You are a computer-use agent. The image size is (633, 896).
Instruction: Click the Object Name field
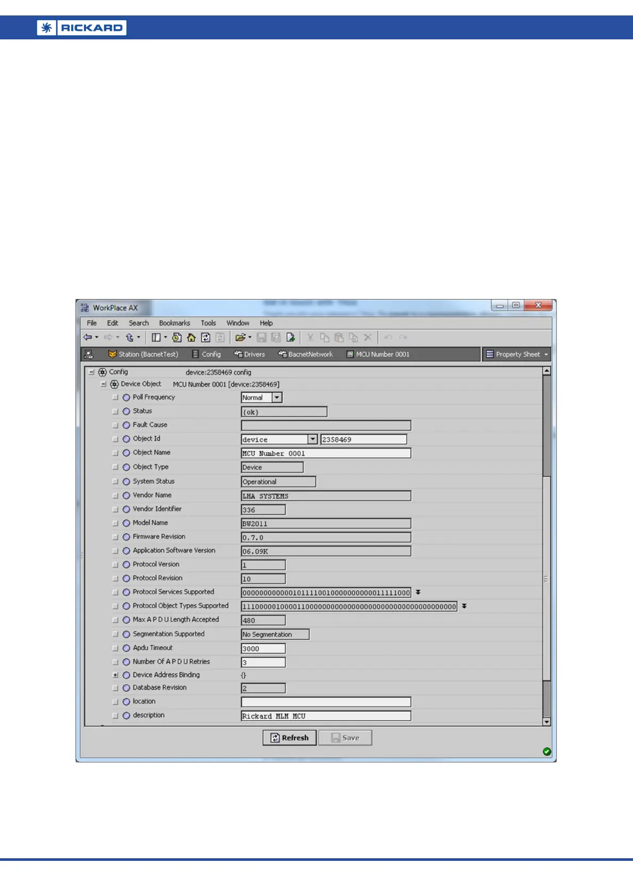tap(326, 453)
